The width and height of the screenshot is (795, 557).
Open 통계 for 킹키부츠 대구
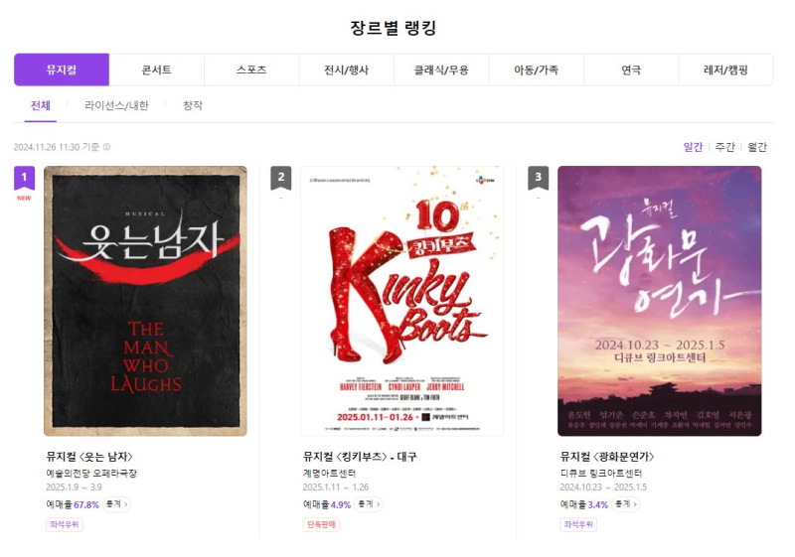(369, 504)
